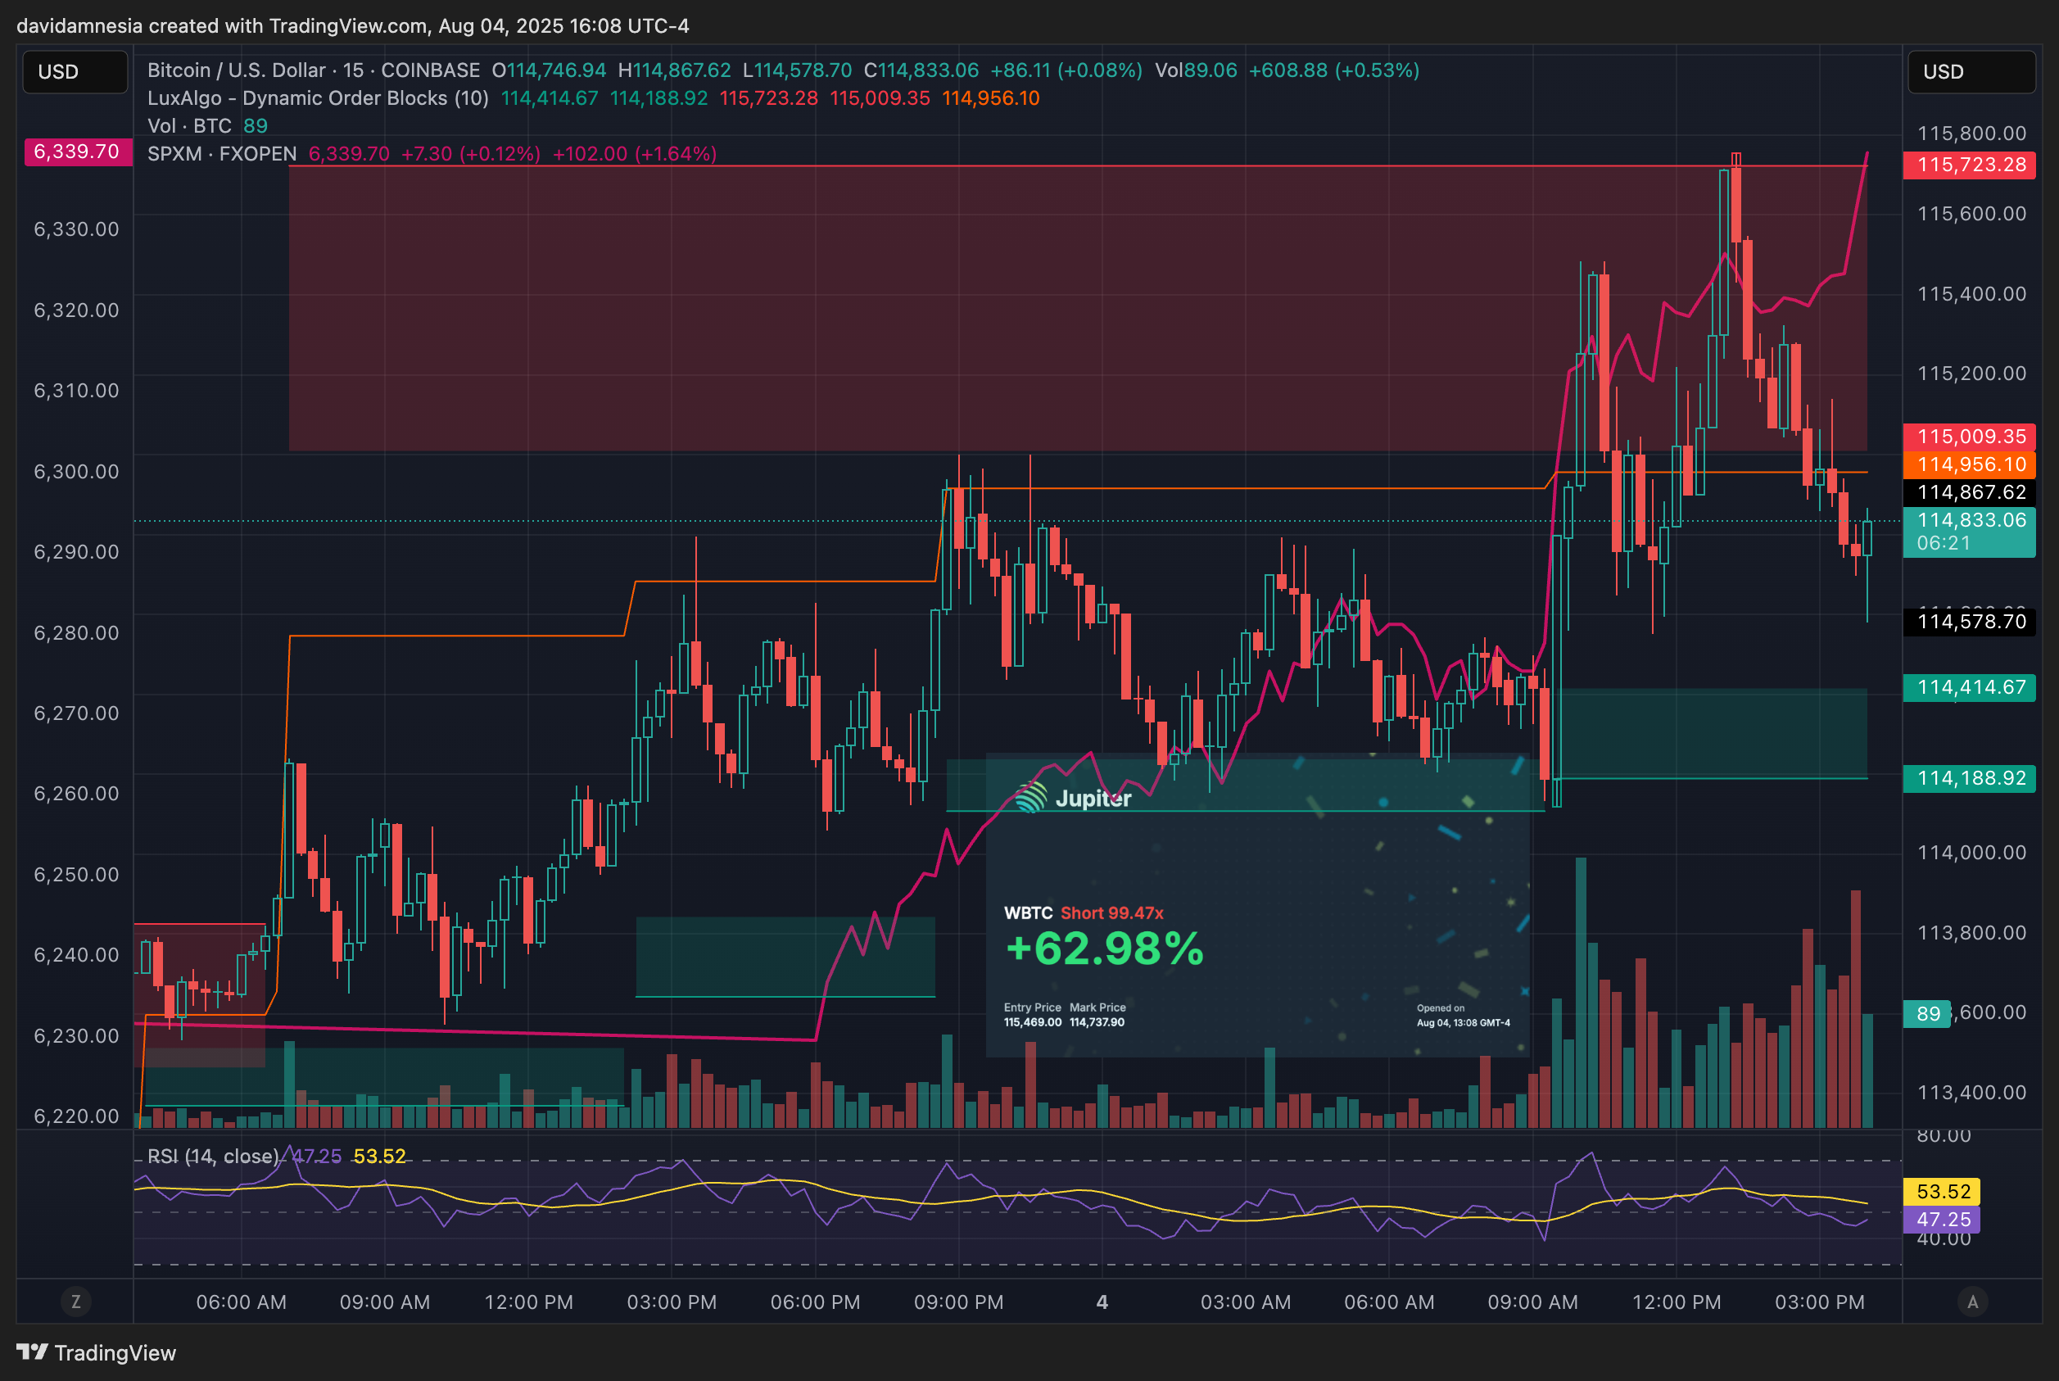Click the 40.00 RSI axis tick

(x=1943, y=1238)
